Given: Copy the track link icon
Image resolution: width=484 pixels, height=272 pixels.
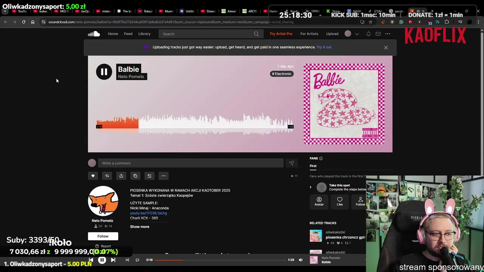Looking at the screenshot, I should pyautogui.click(x=135, y=176).
